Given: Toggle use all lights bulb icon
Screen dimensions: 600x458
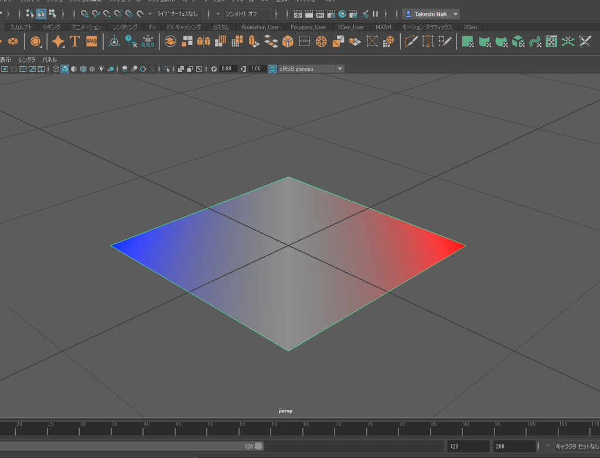Looking at the screenshot, I should coord(101,69).
